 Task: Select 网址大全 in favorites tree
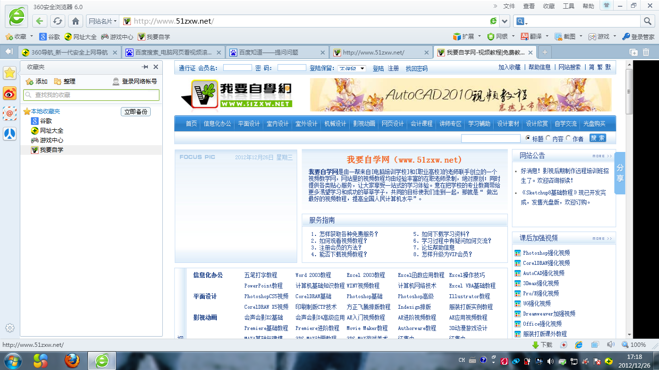(52, 131)
